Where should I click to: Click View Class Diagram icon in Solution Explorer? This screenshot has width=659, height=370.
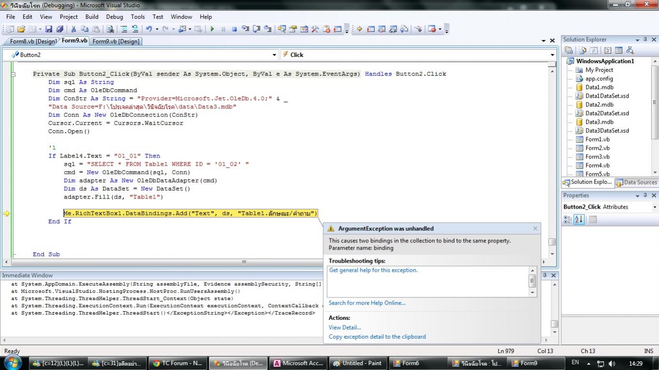[630, 50]
